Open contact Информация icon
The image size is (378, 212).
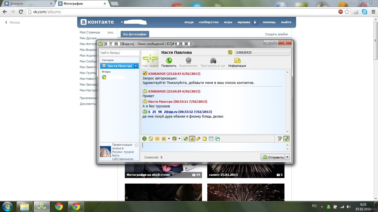pyautogui.click(x=237, y=61)
